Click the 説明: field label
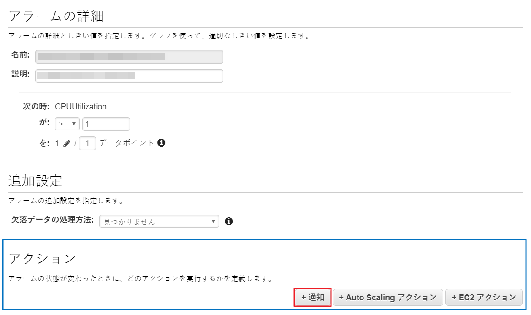This screenshot has width=531, height=315. click(21, 74)
